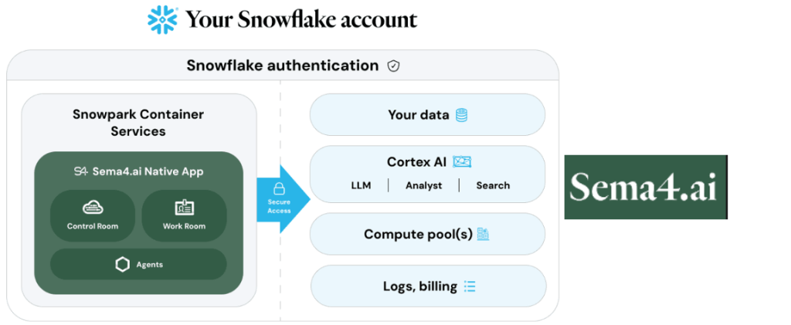The height and width of the screenshot is (325, 791).
Task: Click the list icon beside Logs, billing
Action: 470,286
